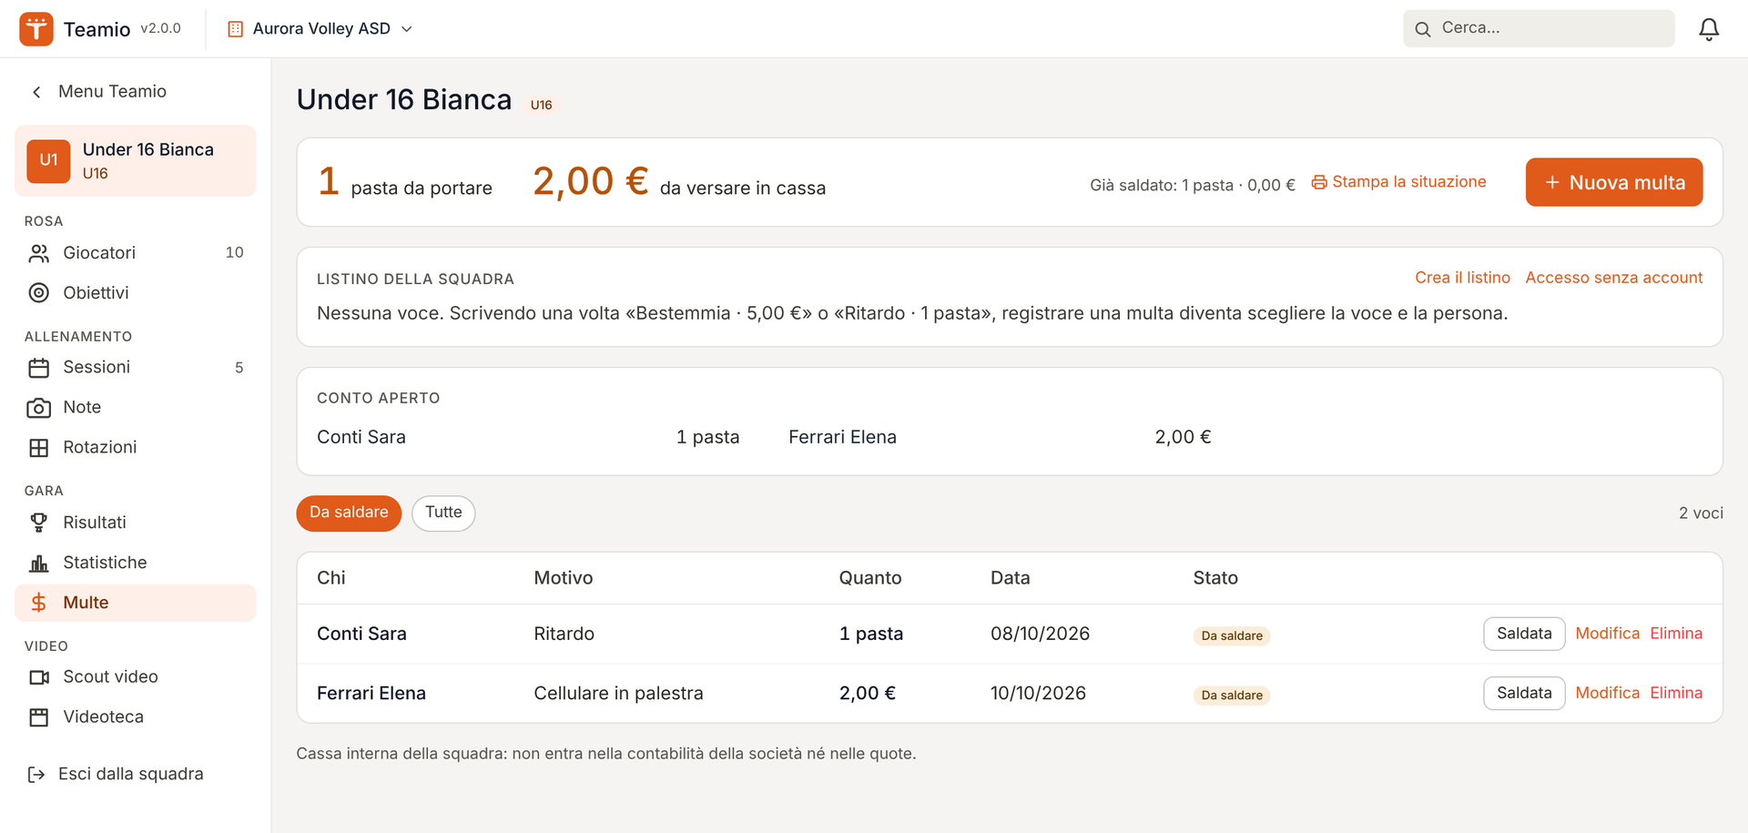Focus the Cerca search field
The width and height of the screenshot is (1748, 833).
click(x=1539, y=29)
